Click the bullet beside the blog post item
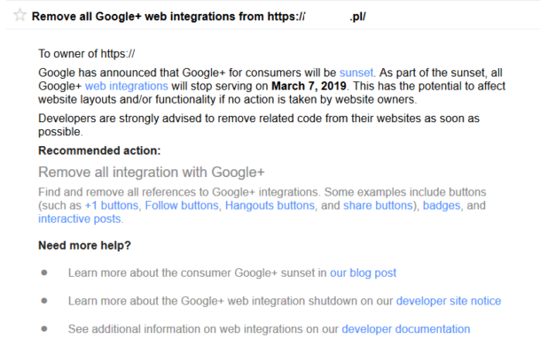 [x=44, y=273]
